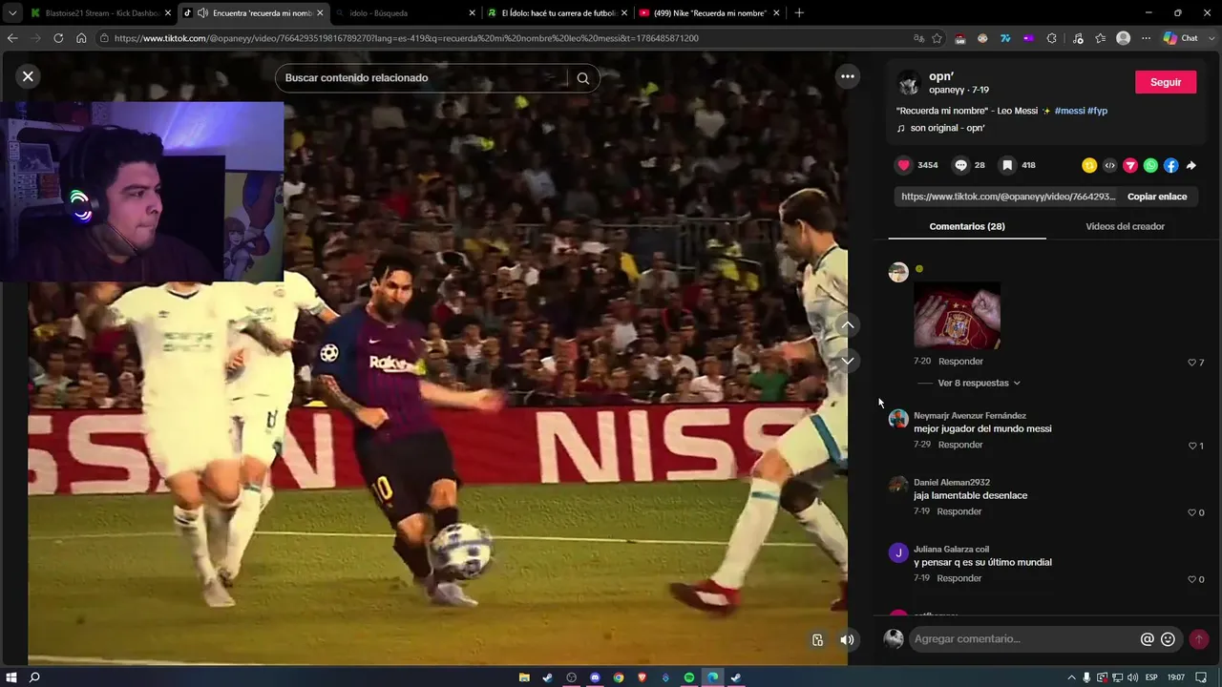
Task: Open Juliana Galarza coil's profile avatar
Action: click(x=898, y=552)
